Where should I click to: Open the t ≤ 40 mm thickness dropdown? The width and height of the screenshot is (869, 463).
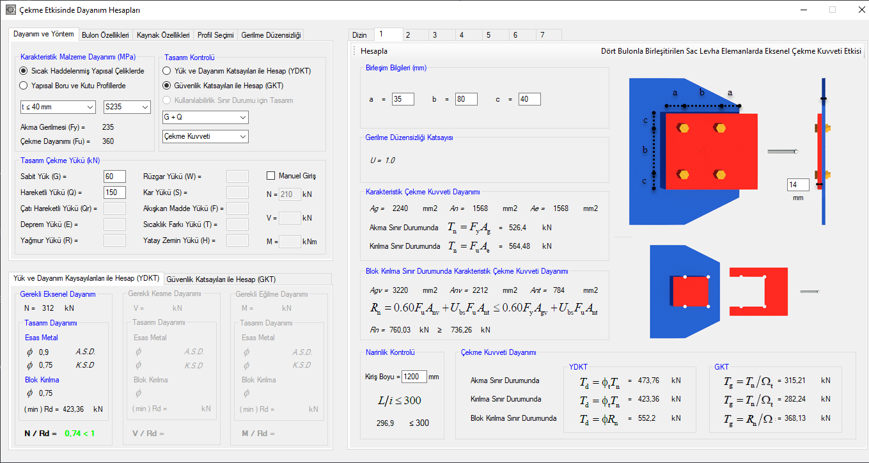coord(58,107)
